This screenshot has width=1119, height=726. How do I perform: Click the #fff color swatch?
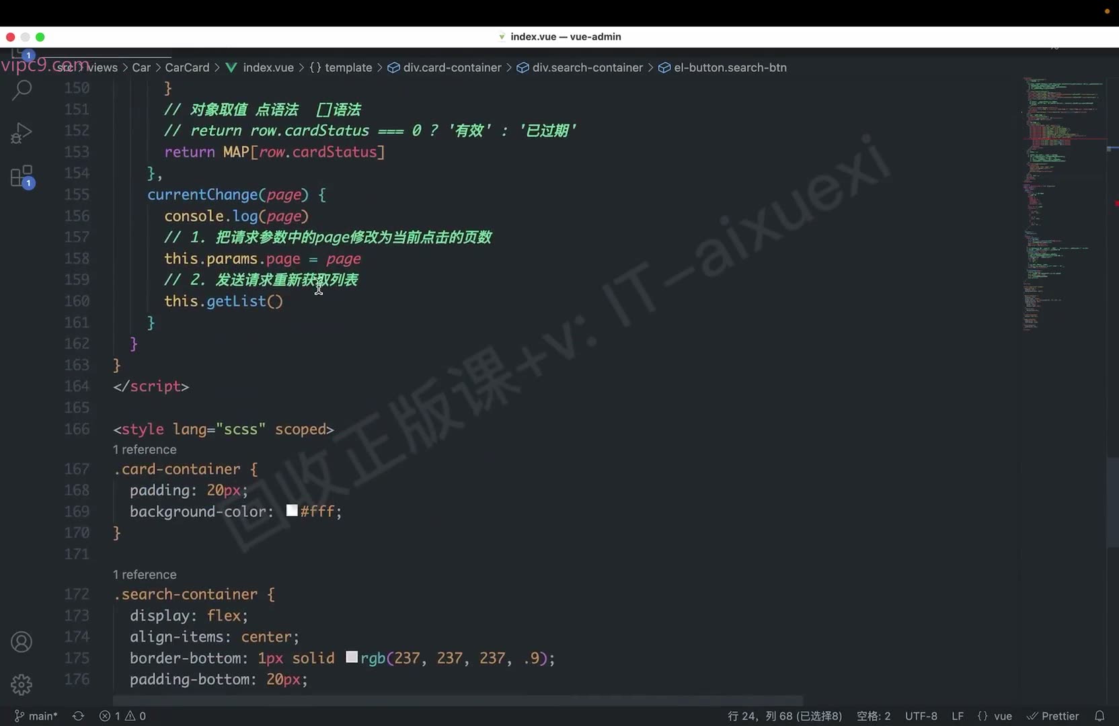click(x=292, y=511)
